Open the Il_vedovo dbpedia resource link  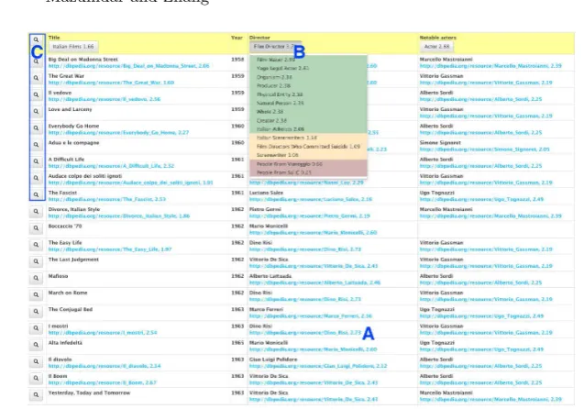coord(105,99)
